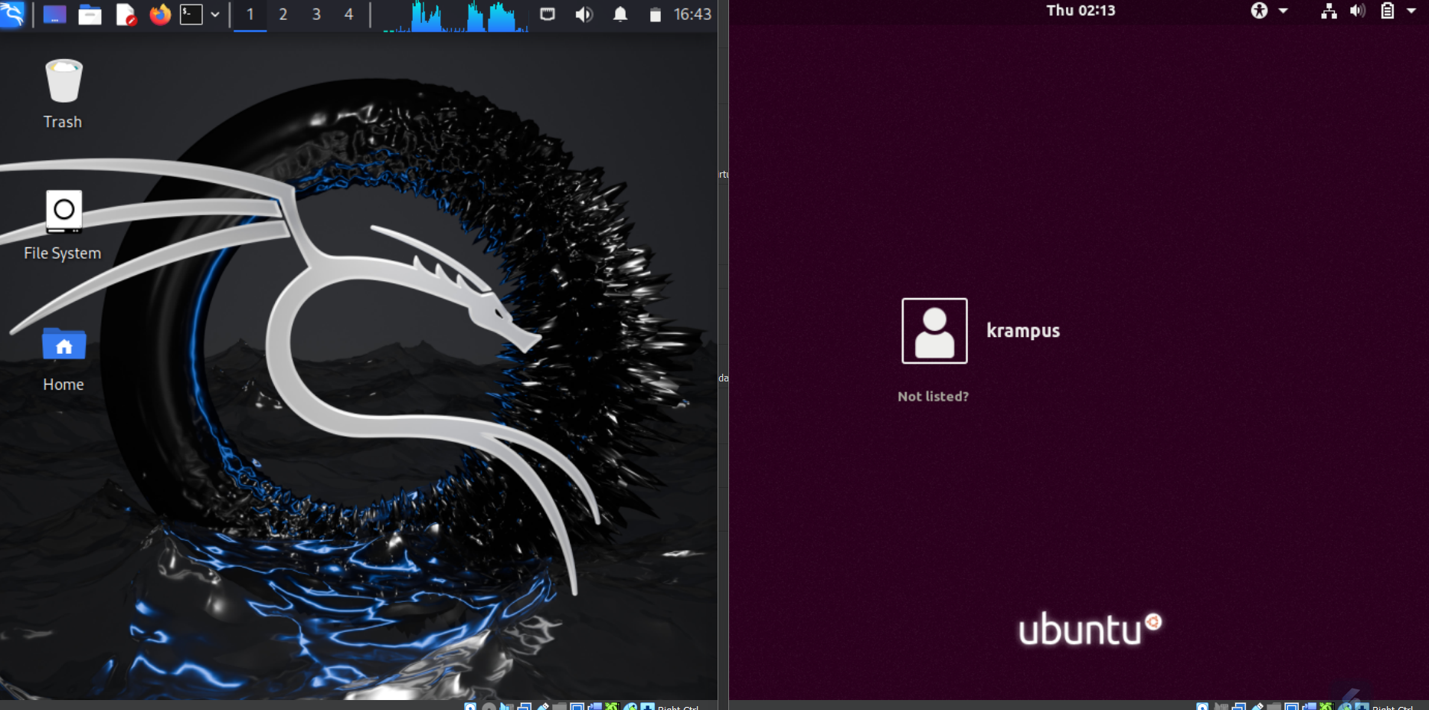Click the Show Desktop panel icon
1429x710 pixels.
coord(54,15)
